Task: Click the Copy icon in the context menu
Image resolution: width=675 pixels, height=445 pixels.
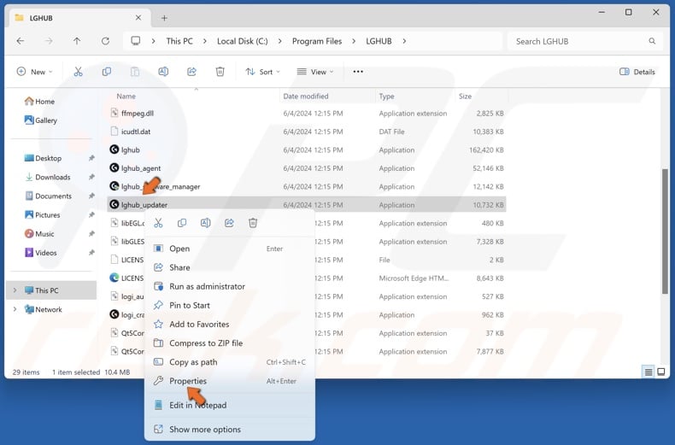Action: pos(182,223)
